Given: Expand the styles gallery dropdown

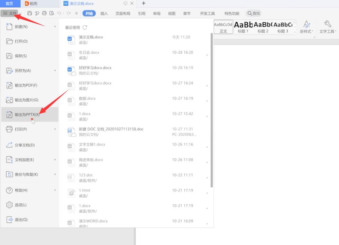Looking at the screenshot, I should point(295,32).
